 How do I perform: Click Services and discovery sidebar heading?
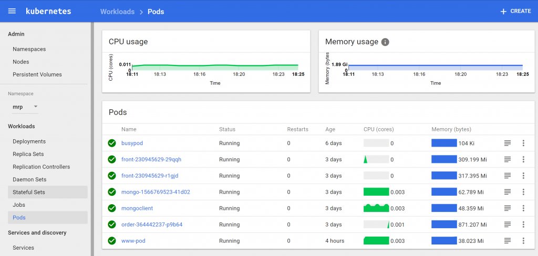[x=37, y=233]
